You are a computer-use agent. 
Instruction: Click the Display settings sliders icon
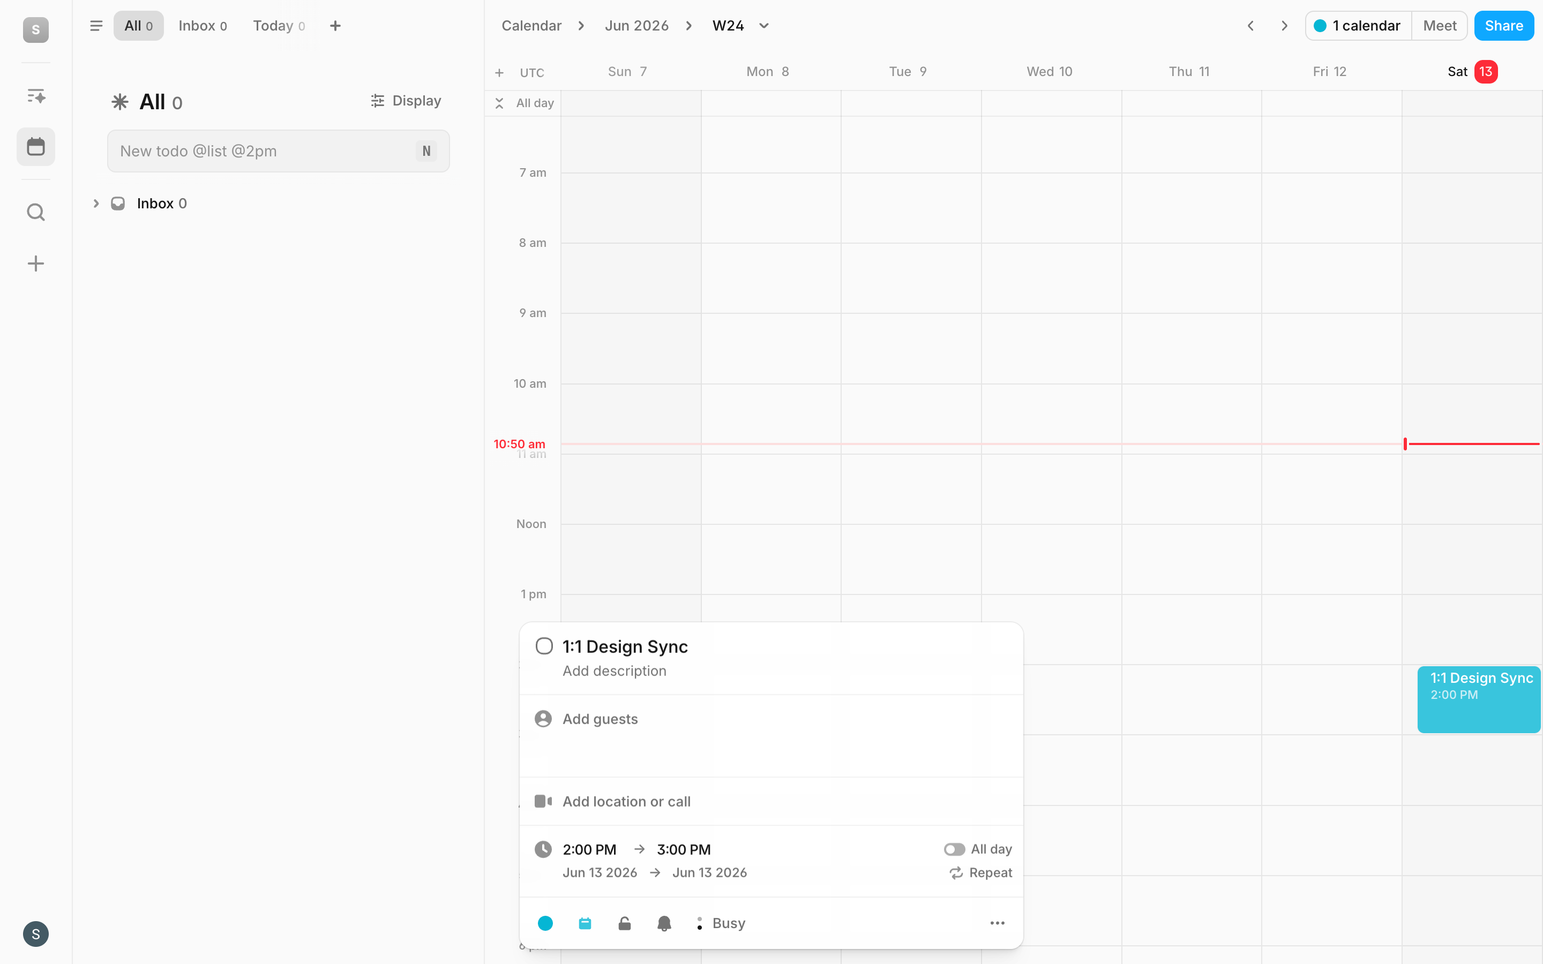378,101
